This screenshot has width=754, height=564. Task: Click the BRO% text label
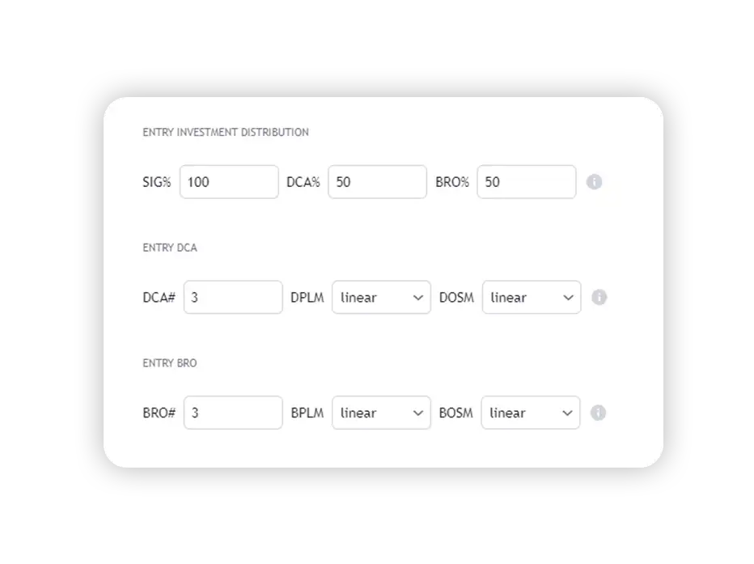click(452, 182)
